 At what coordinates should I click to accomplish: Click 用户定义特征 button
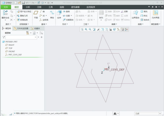pos(24,12)
